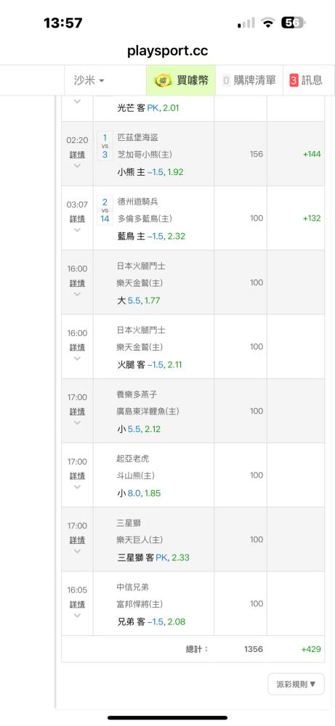Open the 沙米 user dropdown
Image resolution: width=335 pixels, height=726 pixels.
coord(89,80)
